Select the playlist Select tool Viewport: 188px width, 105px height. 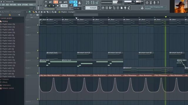[50, 12]
